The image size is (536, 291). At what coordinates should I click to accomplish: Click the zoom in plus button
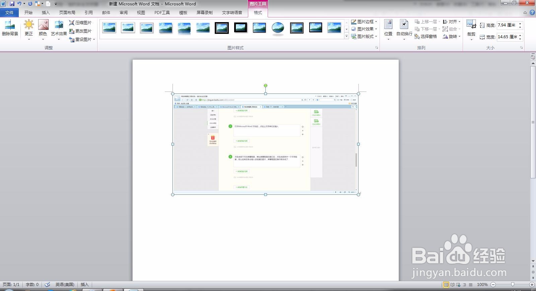(532, 285)
